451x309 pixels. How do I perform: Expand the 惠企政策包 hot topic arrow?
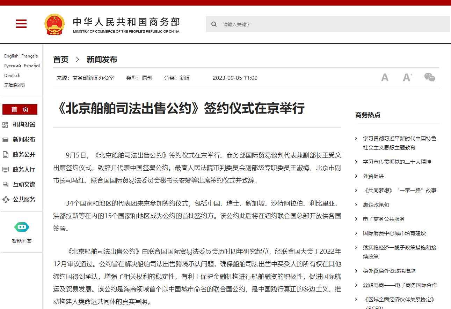[356, 205]
